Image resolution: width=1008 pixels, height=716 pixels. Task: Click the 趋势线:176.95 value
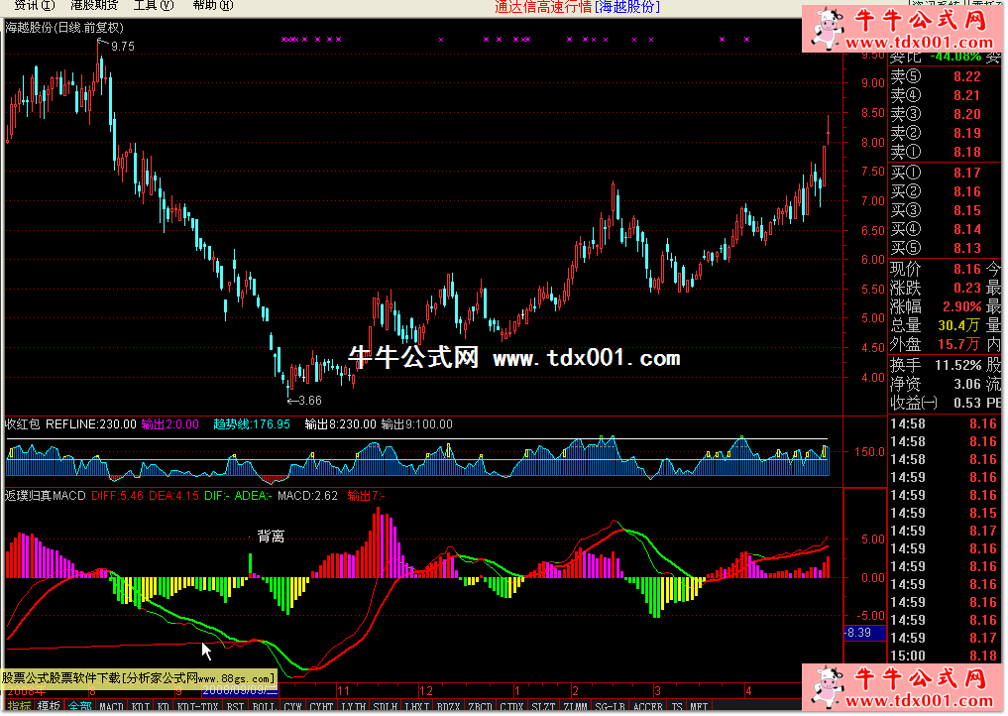252,424
